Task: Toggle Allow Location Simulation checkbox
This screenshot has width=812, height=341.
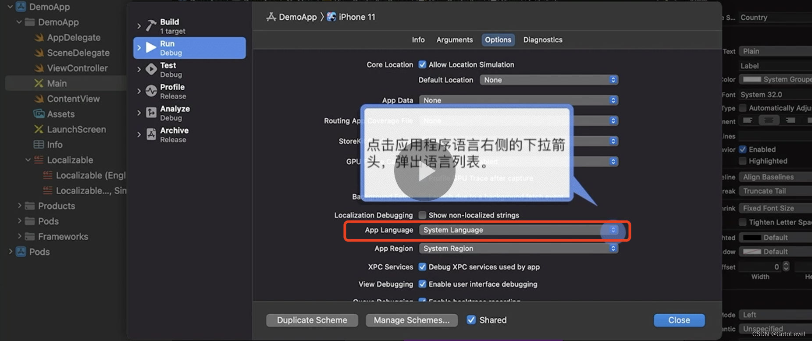Action: coord(422,64)
